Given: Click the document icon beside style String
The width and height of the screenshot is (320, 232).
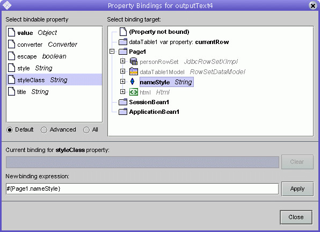Looking at the screenshot, I should (11, 68).
